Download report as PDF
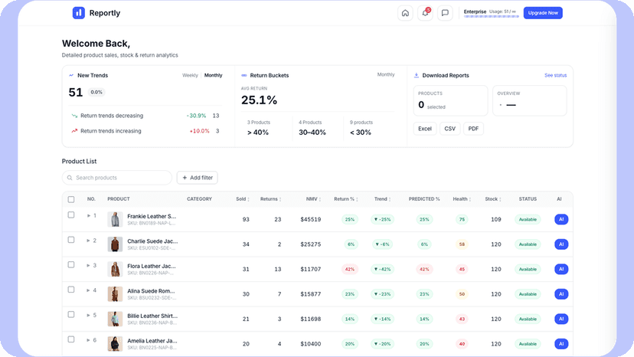Screen dimensions: 634x357 (473, 129)
